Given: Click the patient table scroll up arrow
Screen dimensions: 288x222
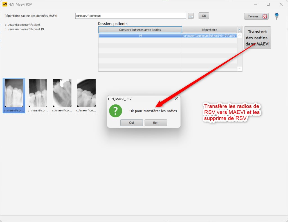Looking at the screenshot, I should pyautogui.click(x=240, y=36).
